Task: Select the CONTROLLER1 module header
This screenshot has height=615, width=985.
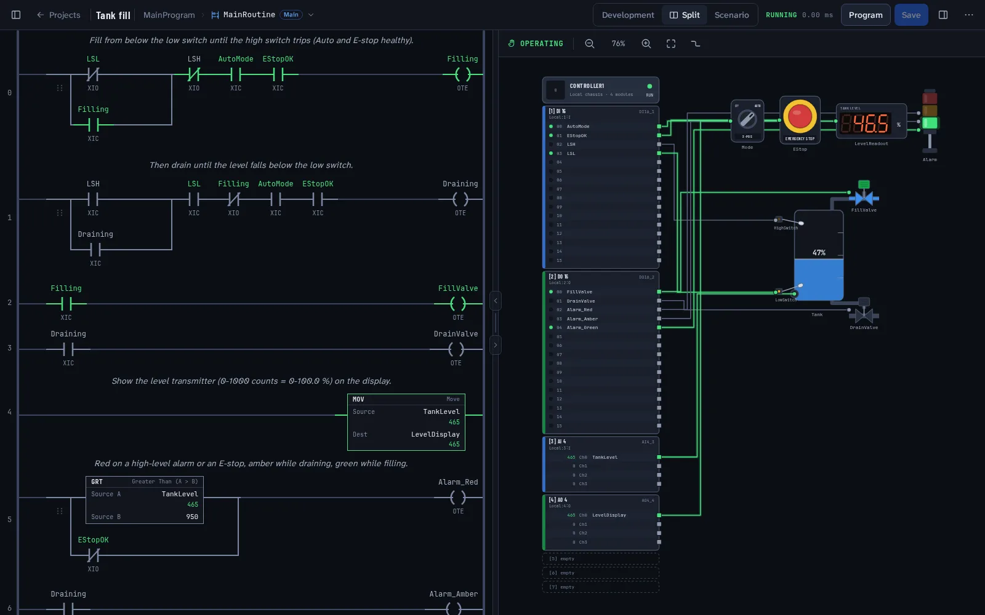Action: pyautogui.click(x=601, y=90)
